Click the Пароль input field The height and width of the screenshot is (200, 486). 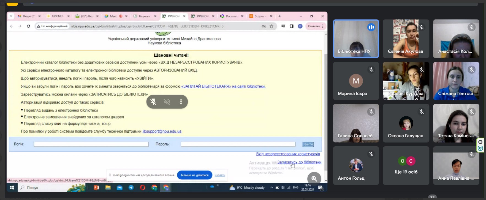tap(238, 144)
